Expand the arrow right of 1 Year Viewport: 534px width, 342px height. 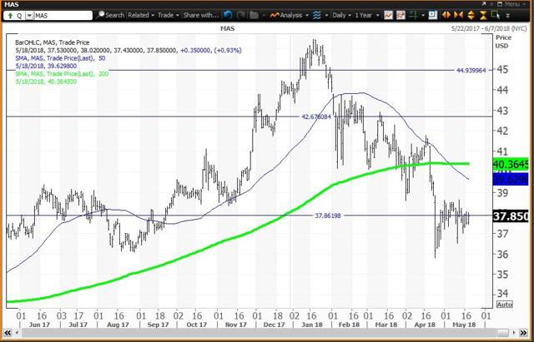(x=377, y=16)
